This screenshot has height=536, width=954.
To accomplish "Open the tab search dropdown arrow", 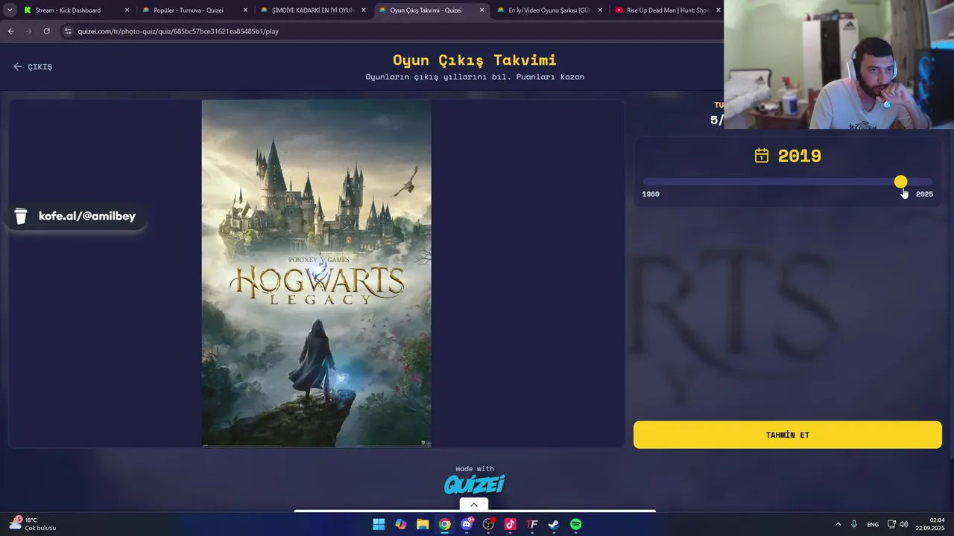I will 9,10.
